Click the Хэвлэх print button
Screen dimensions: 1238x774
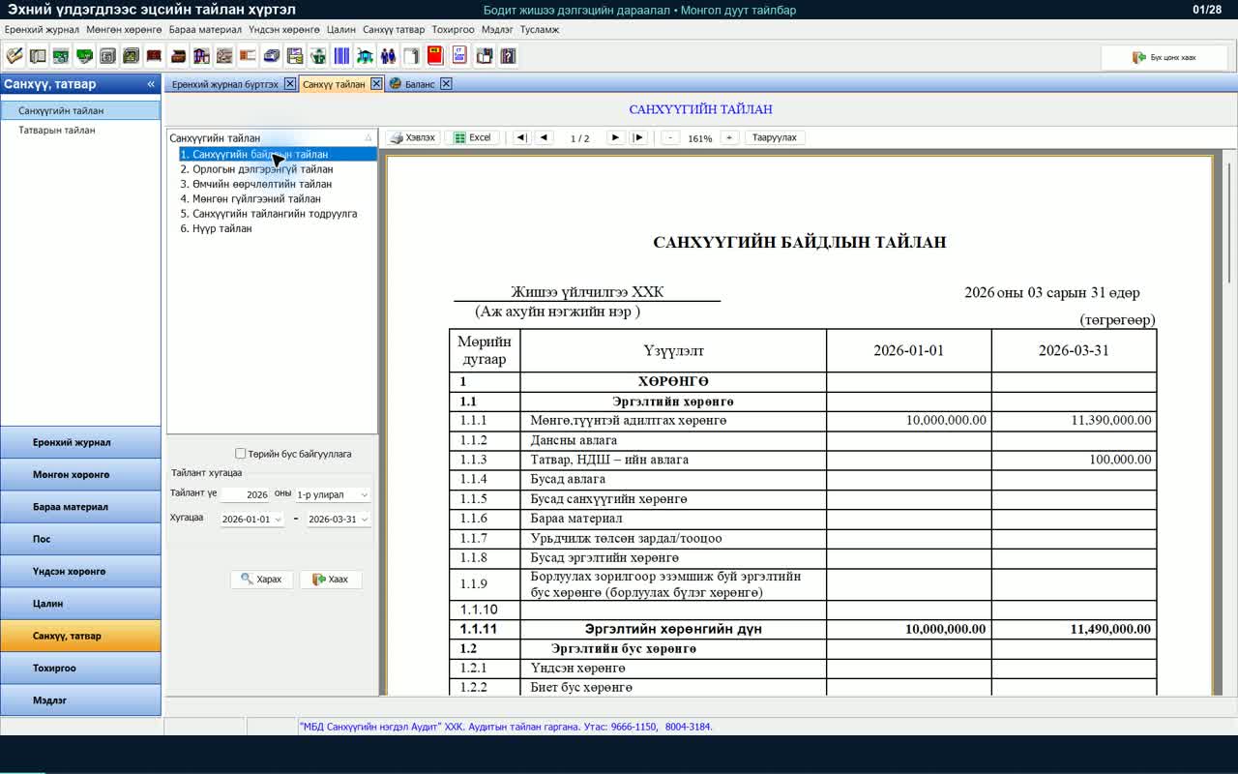tap(413, 137)
